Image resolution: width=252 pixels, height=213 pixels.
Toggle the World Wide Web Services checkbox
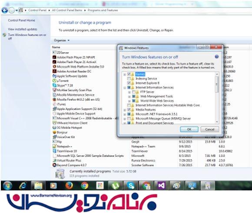(133, 101)
